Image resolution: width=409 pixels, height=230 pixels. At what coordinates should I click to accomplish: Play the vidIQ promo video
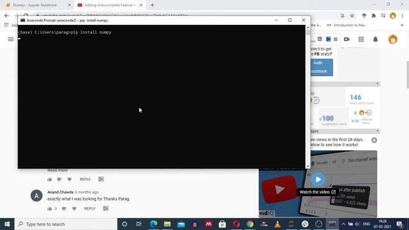click(x=318, y=180)
